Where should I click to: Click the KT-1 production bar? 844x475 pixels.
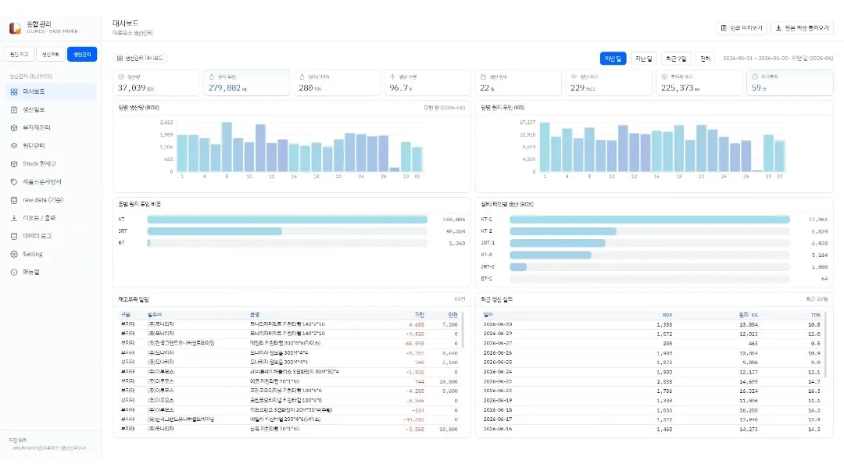(x=649, y=220)
